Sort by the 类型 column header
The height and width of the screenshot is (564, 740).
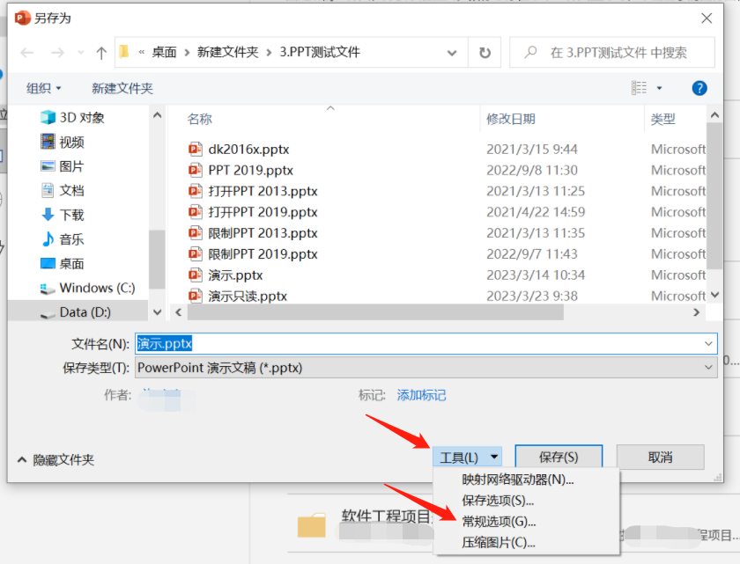click(663, 119)
